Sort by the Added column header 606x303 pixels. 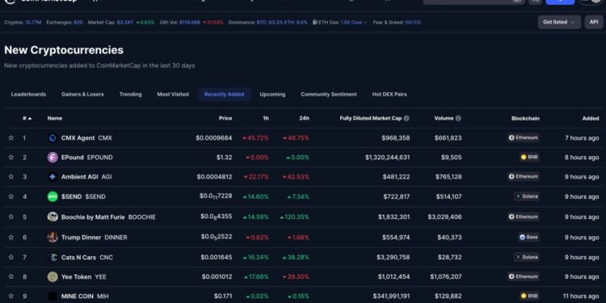[591, 118]
